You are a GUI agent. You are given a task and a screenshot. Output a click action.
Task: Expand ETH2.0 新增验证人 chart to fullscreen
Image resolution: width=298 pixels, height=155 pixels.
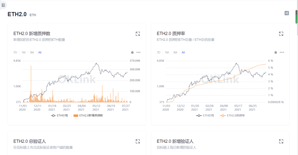(281, 141)
